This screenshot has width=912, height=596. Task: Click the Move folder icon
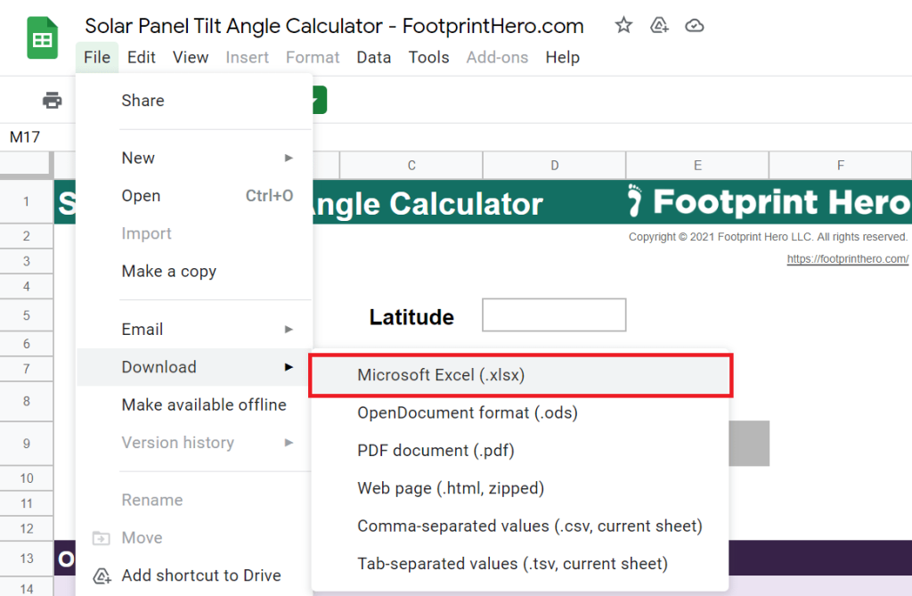(x=102, y=538)
